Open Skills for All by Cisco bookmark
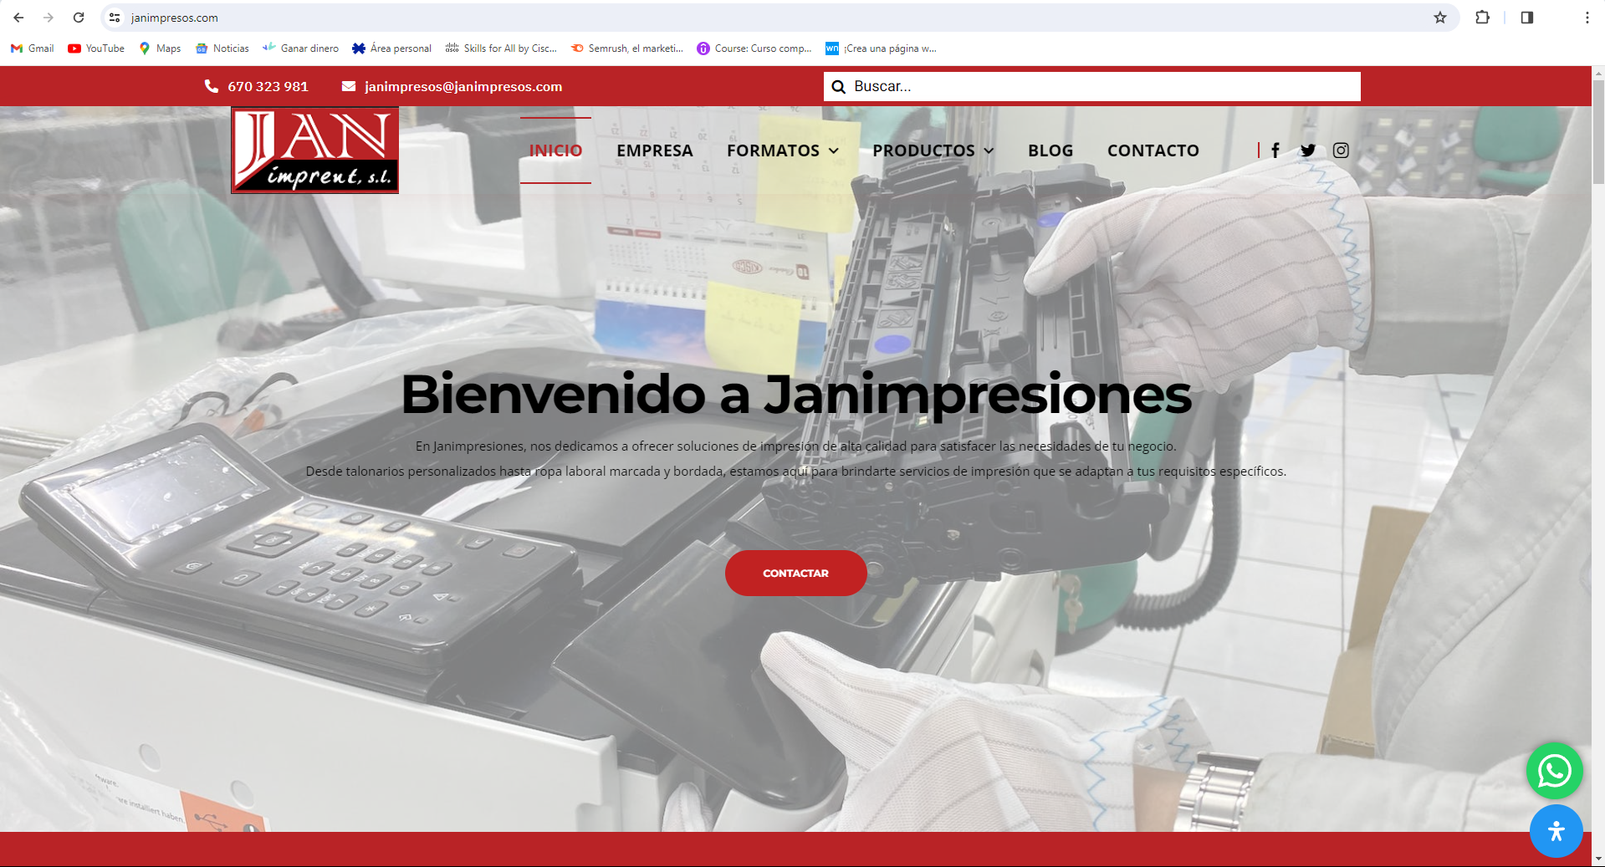 coord(501,48)
